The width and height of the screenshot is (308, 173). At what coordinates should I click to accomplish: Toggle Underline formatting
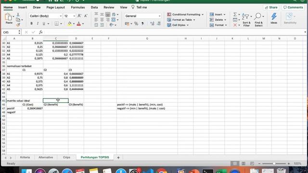[x=44, y=24]
